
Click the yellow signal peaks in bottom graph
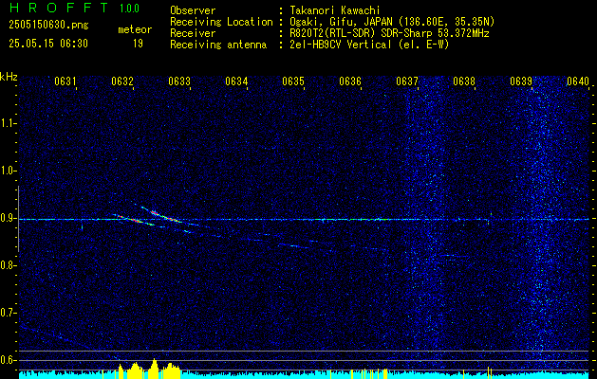click(x=149, y=370)
